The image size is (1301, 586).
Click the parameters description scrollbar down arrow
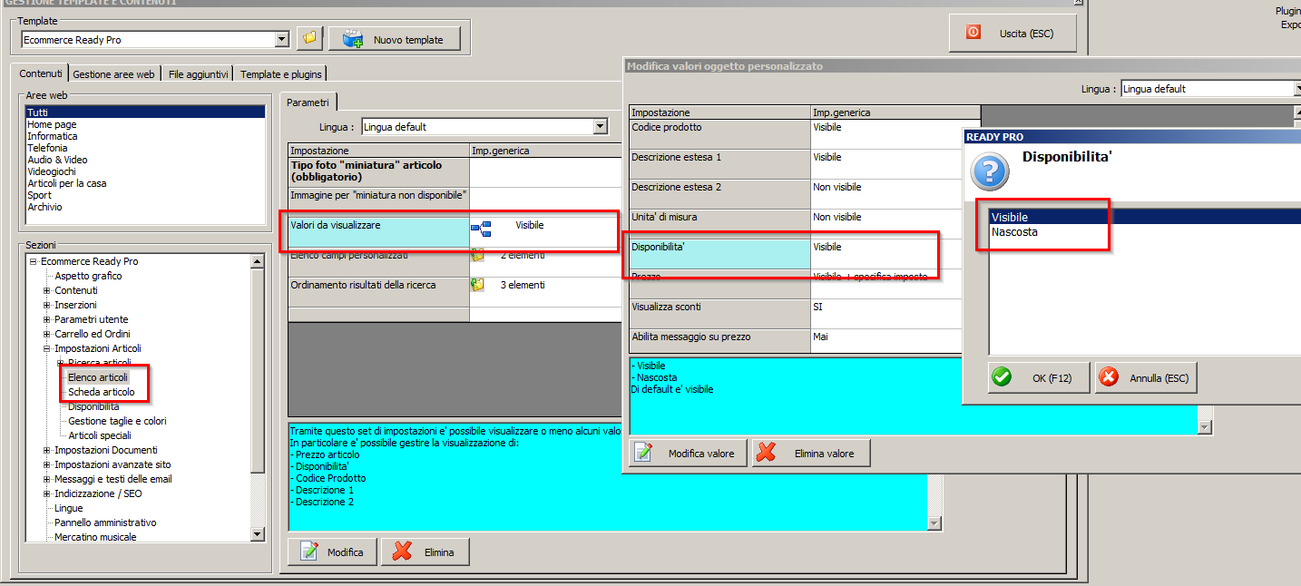(935, 523)
